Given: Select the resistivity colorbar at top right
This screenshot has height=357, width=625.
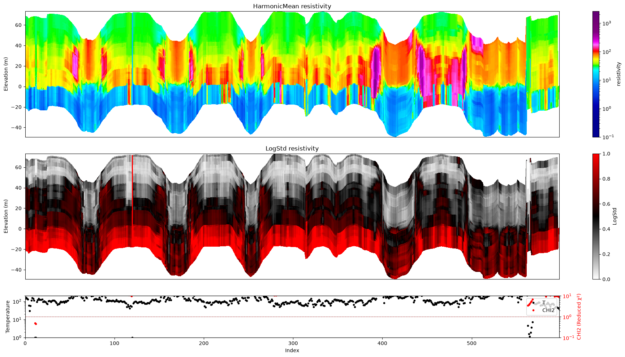Looking at the screenshot, I should (596, 74).
